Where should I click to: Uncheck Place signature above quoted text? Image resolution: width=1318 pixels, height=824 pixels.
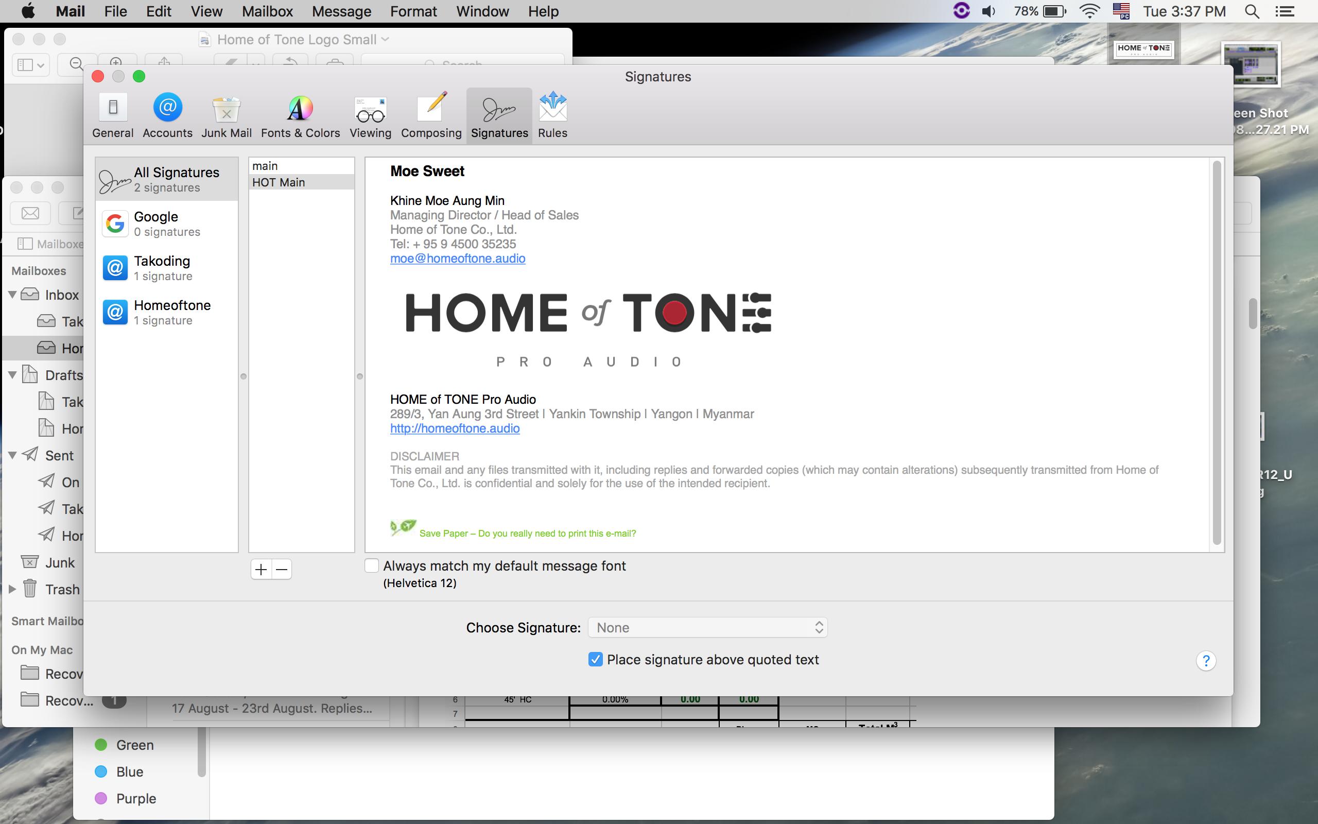click(595, 659)
